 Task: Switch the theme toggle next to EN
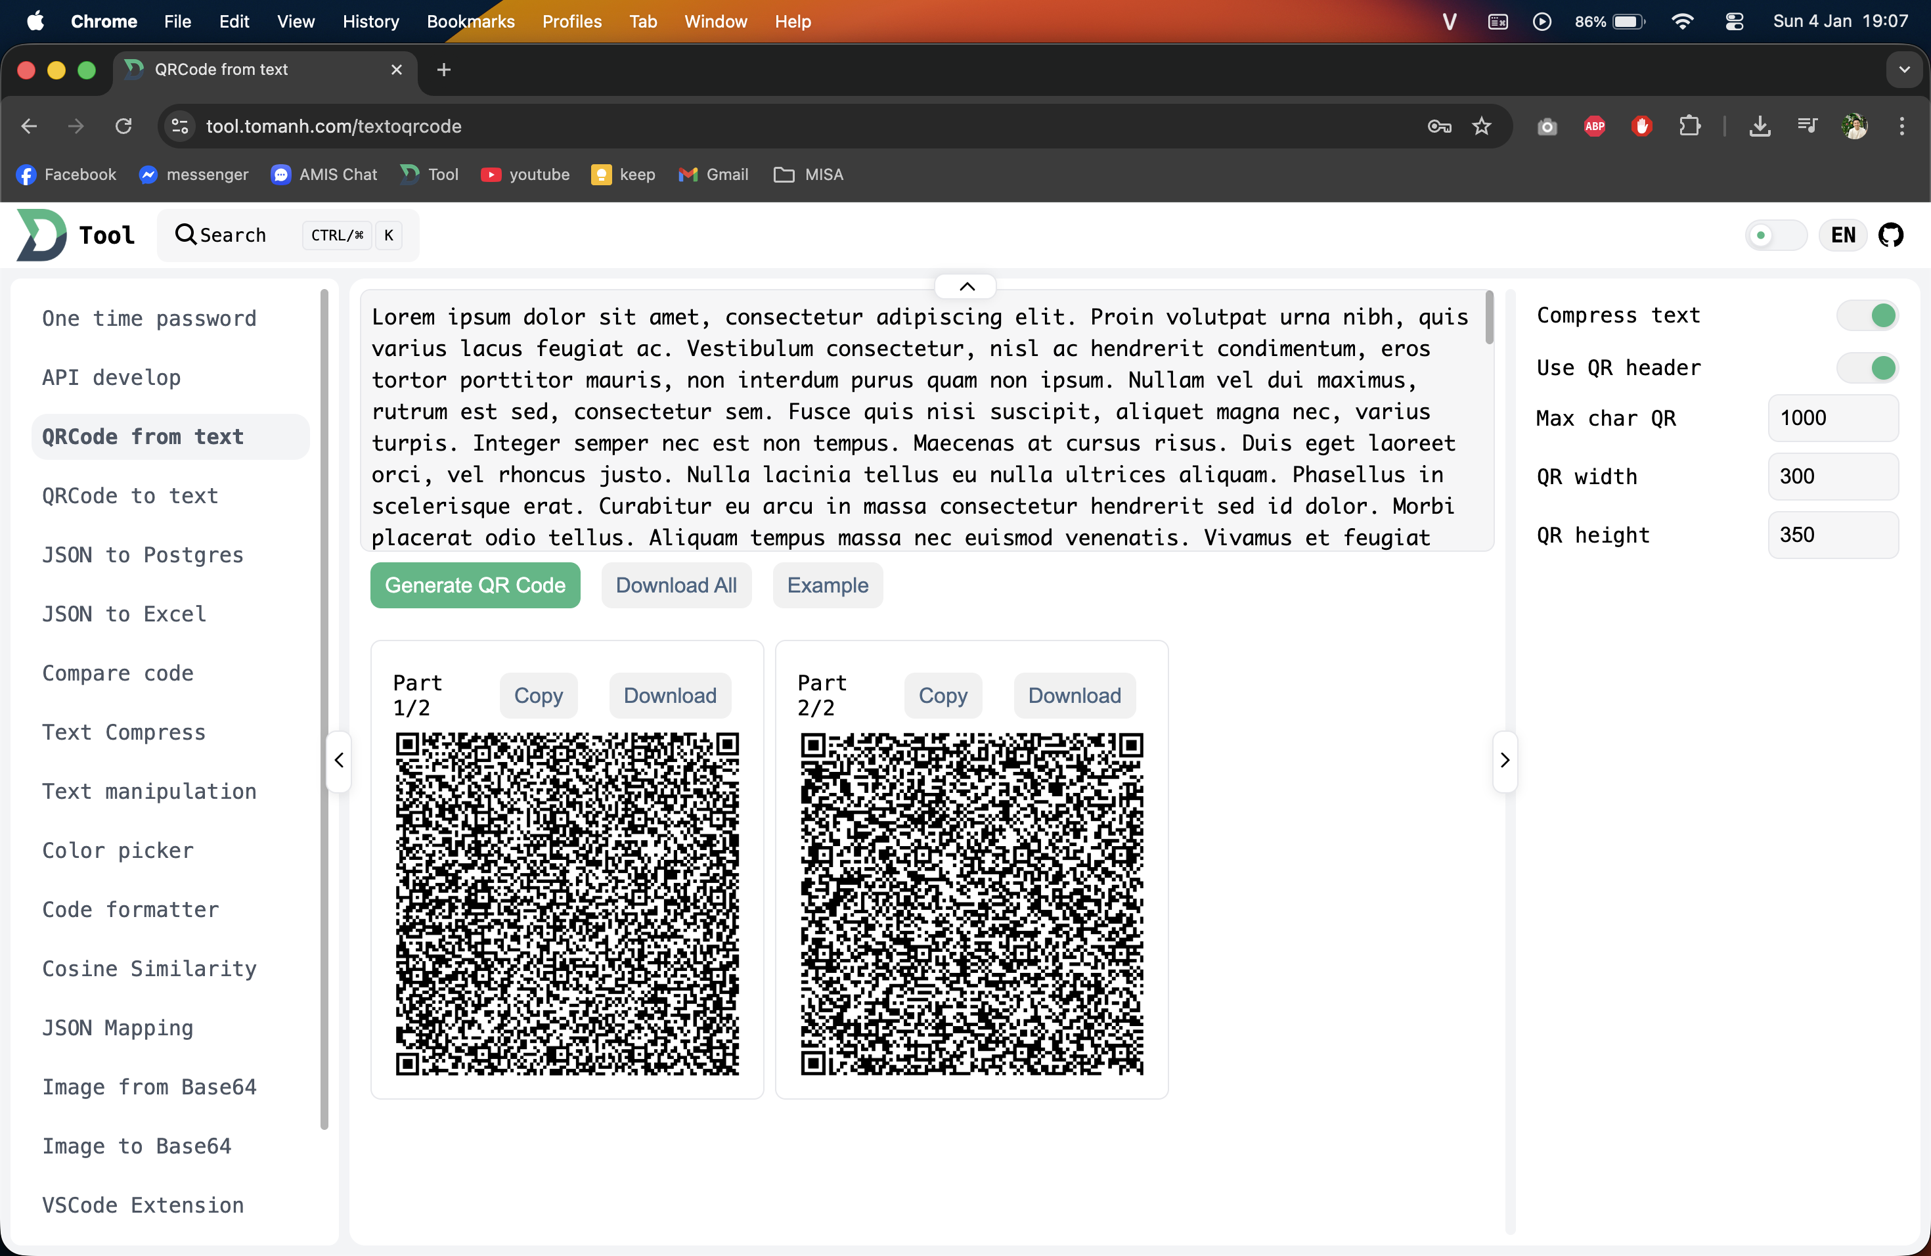[x=1775, y=235]
